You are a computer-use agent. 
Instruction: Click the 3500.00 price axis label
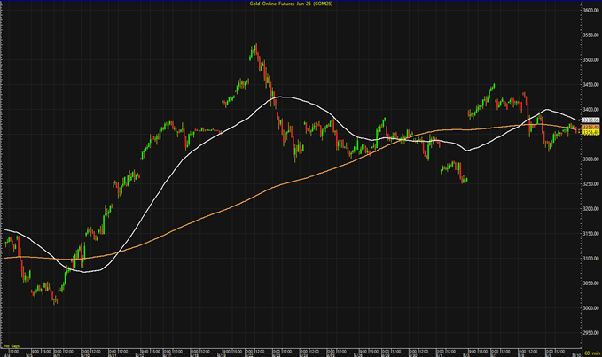tap(590, 60)
